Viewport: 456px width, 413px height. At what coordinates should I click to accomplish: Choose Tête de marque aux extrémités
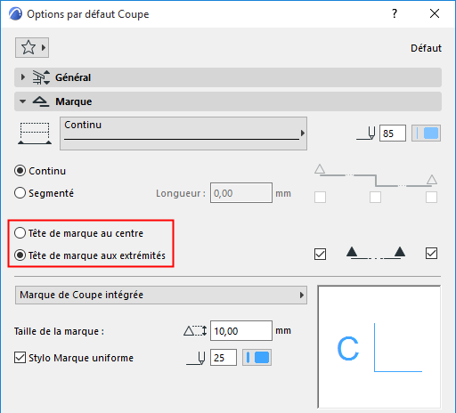[20, 255]
